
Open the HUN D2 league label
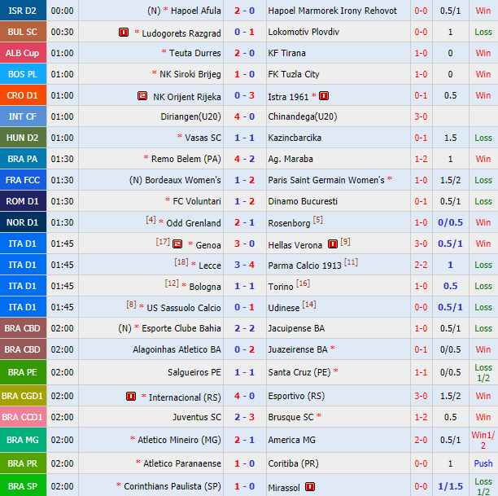(23, 138)
